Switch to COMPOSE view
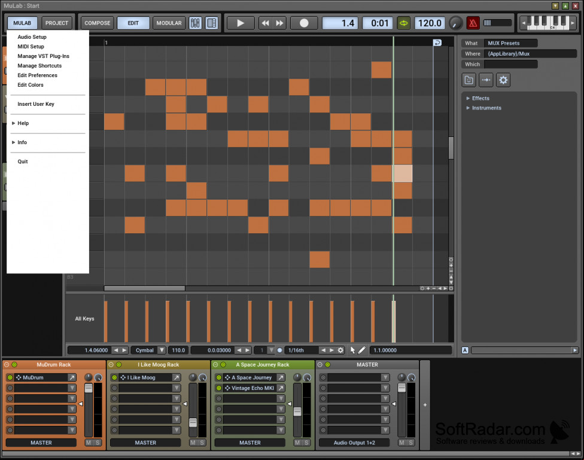 coord(97,23)
